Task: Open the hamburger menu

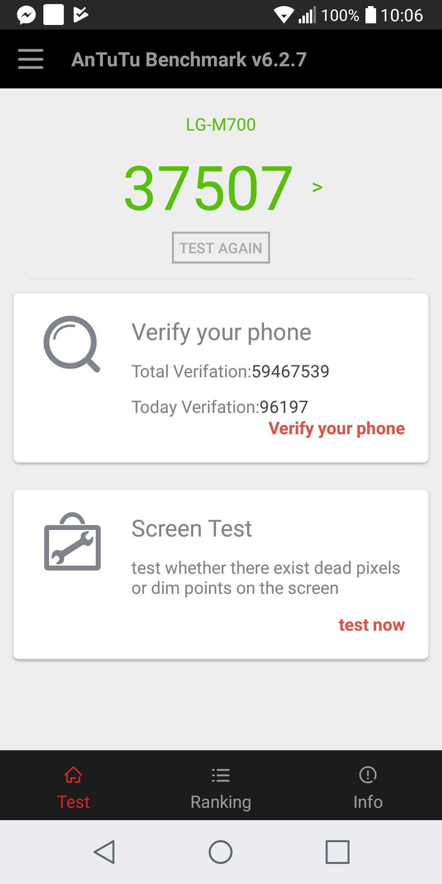Action: pyautogui.click(x=31, y=59)
